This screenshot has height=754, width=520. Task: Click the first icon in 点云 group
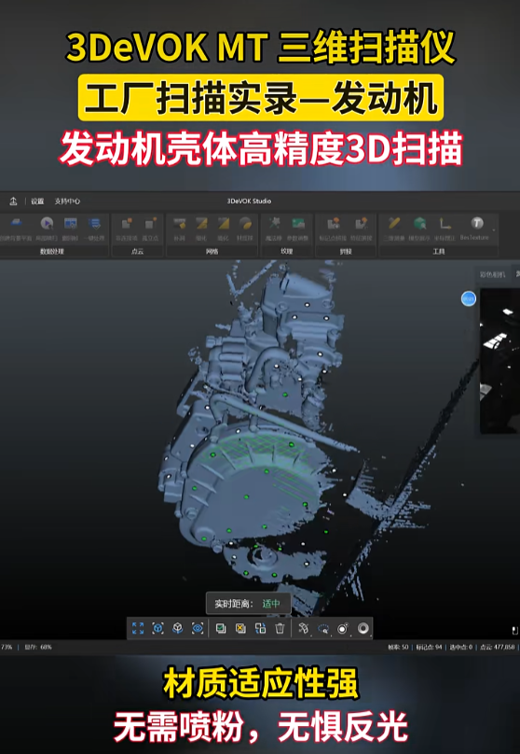127,224
